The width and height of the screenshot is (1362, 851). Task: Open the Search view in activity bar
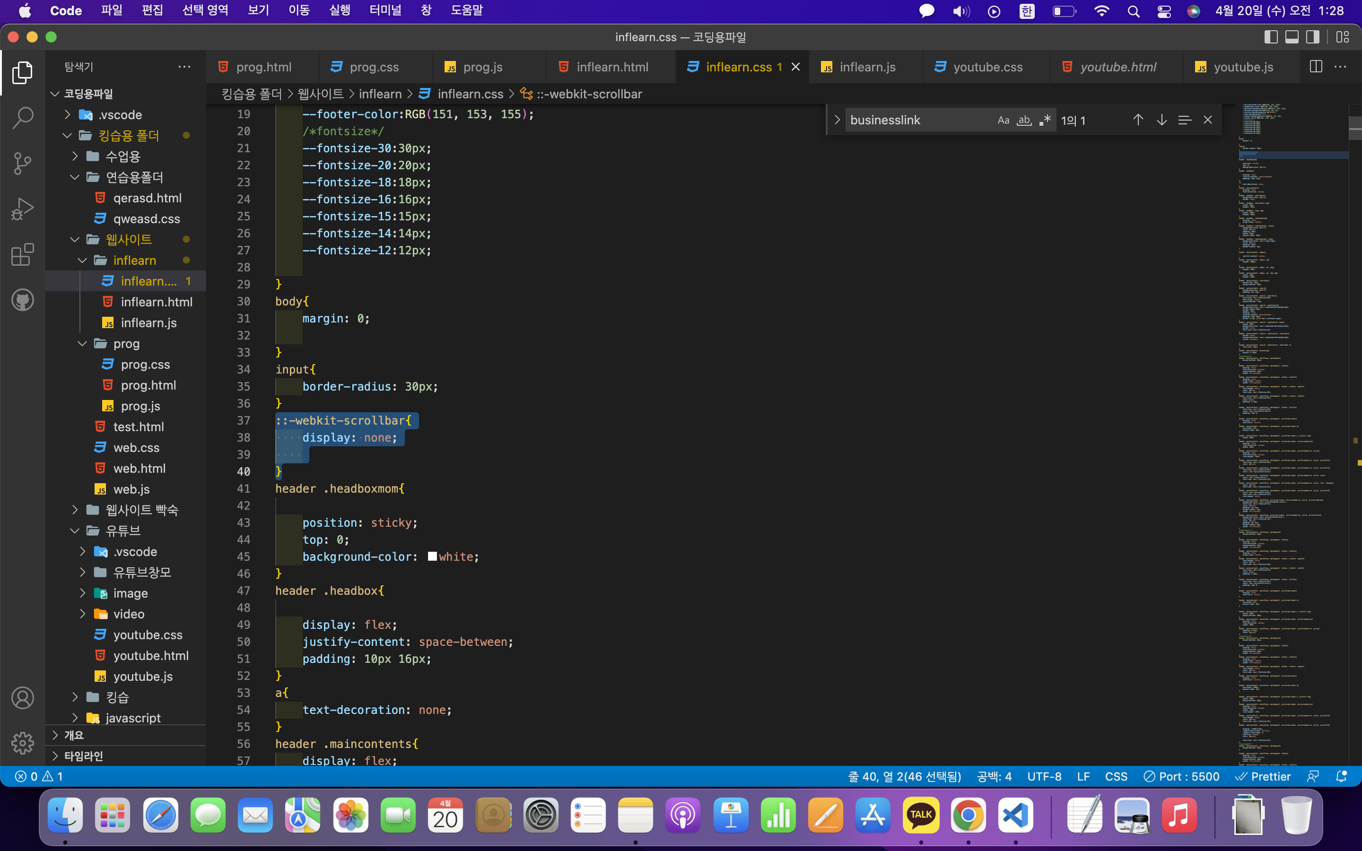point(23,118)
